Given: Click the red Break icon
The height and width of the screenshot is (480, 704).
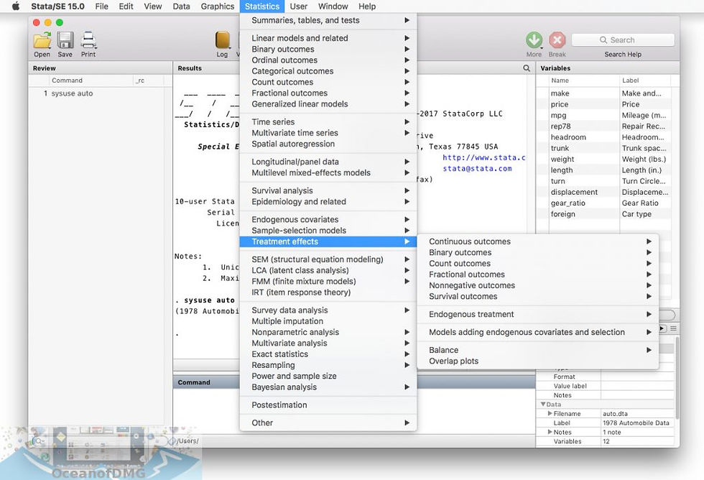Looking at the screenshot, I should pyautogui.click(x=557, y=40).
